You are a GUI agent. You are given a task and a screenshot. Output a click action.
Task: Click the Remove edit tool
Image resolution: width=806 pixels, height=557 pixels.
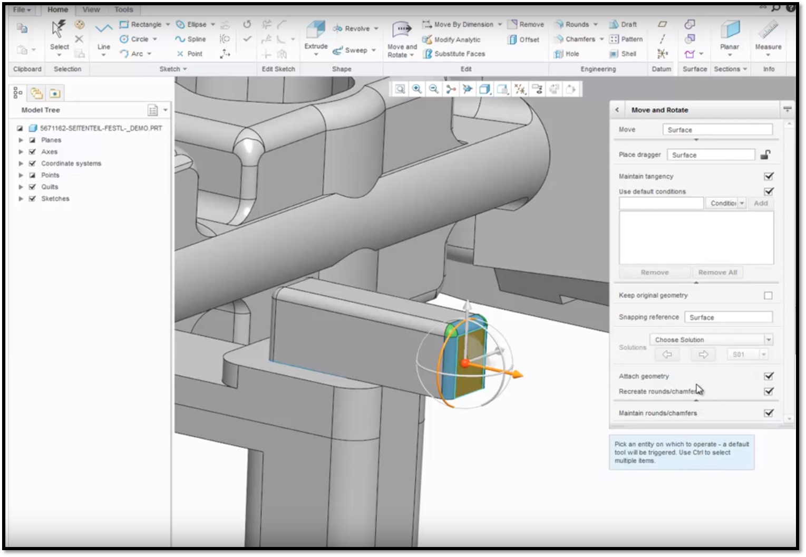coord(526,24)
